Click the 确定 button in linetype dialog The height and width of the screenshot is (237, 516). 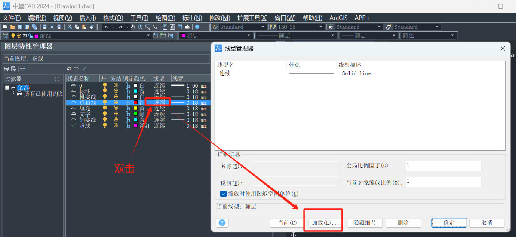448,223
